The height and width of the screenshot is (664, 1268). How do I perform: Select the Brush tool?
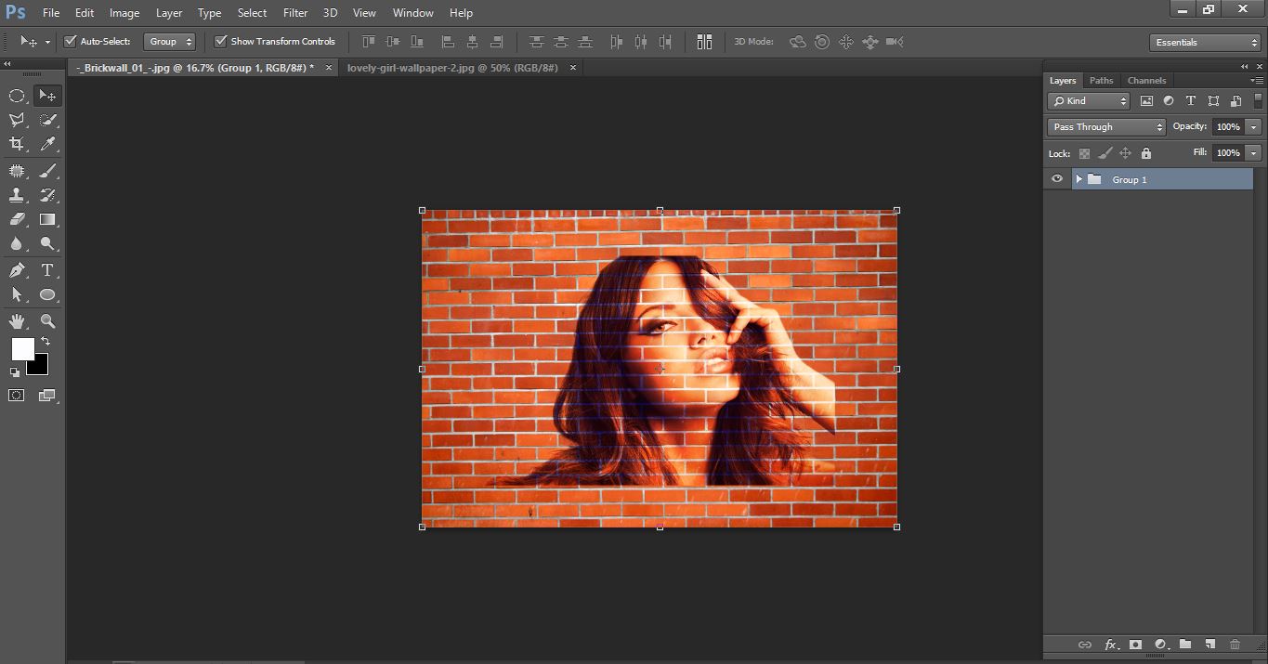tap(47, 169)
